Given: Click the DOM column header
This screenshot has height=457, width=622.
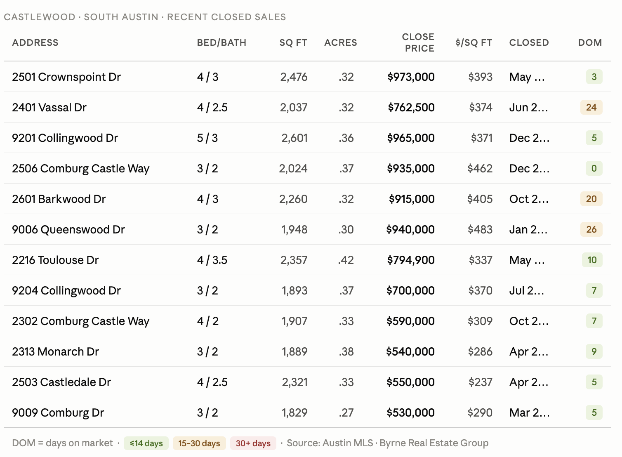Looking at the screenshot, I should pyautogui.click(x=590, y=42).
